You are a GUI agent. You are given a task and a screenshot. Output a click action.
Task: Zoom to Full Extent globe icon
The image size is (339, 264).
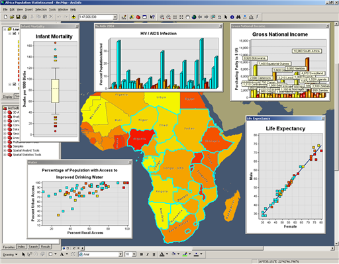[x=194, y=17]
